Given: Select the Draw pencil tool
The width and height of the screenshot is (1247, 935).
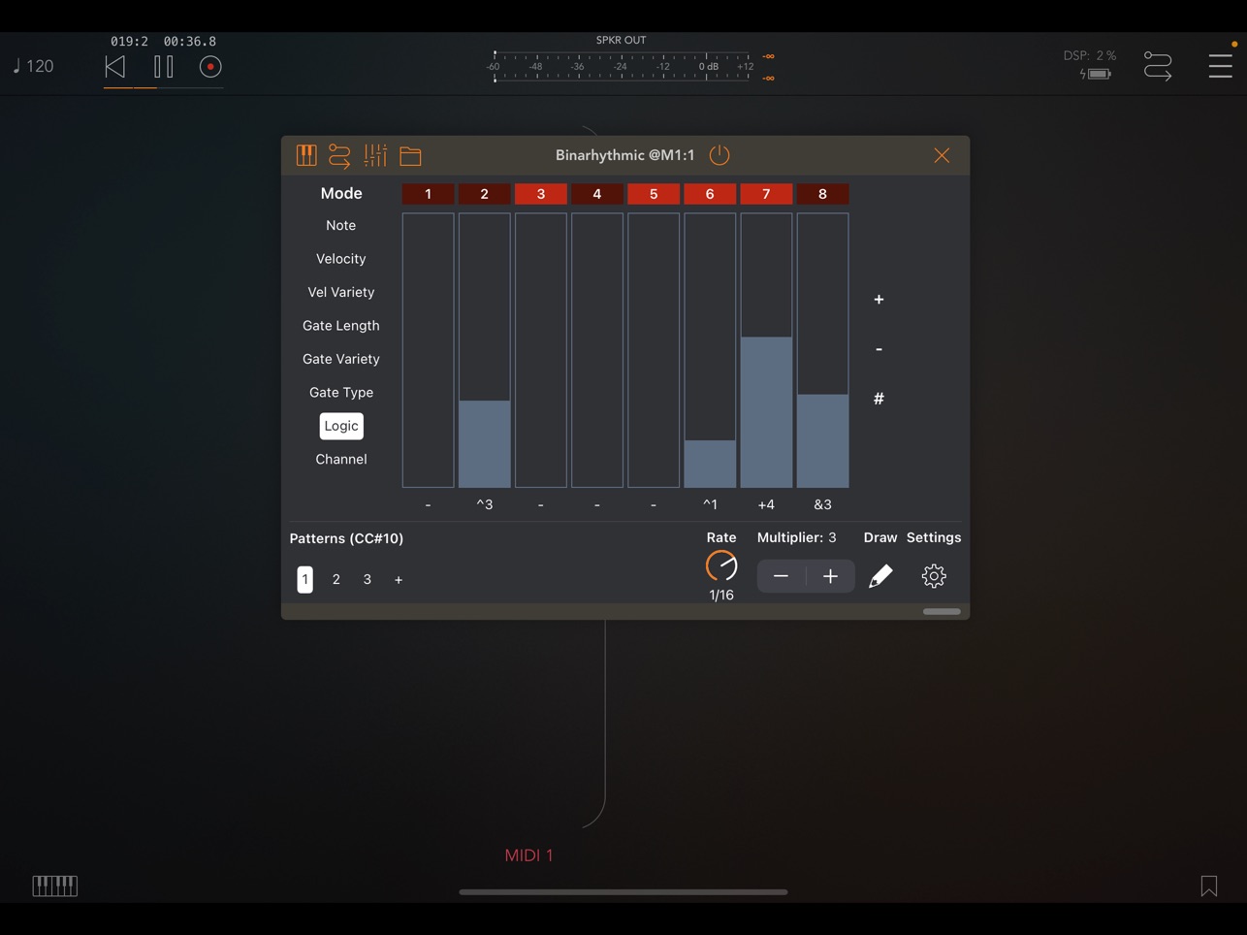Looking at the screenshot, I should tap(880, 576).
